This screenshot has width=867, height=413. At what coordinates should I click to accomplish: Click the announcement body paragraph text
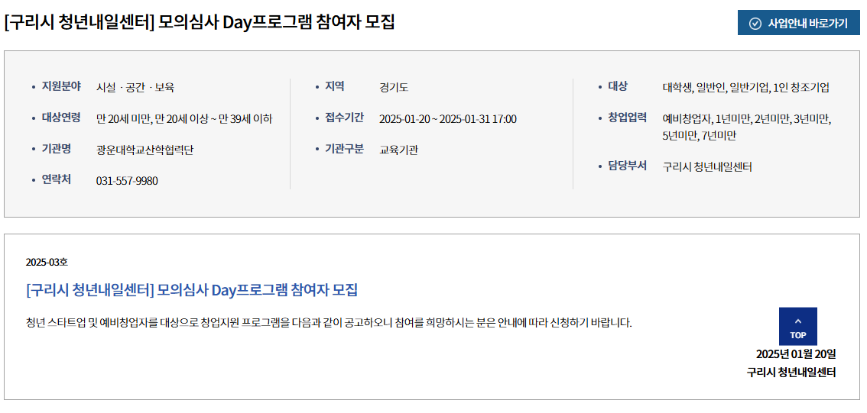coord(329,322)
